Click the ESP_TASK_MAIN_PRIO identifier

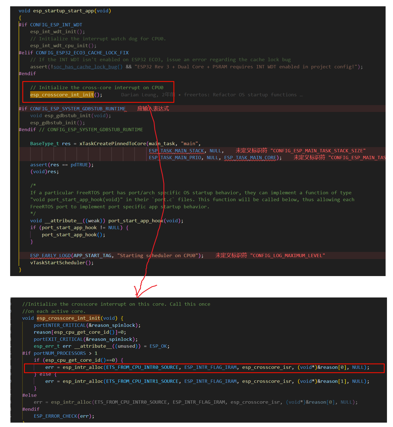175,158
